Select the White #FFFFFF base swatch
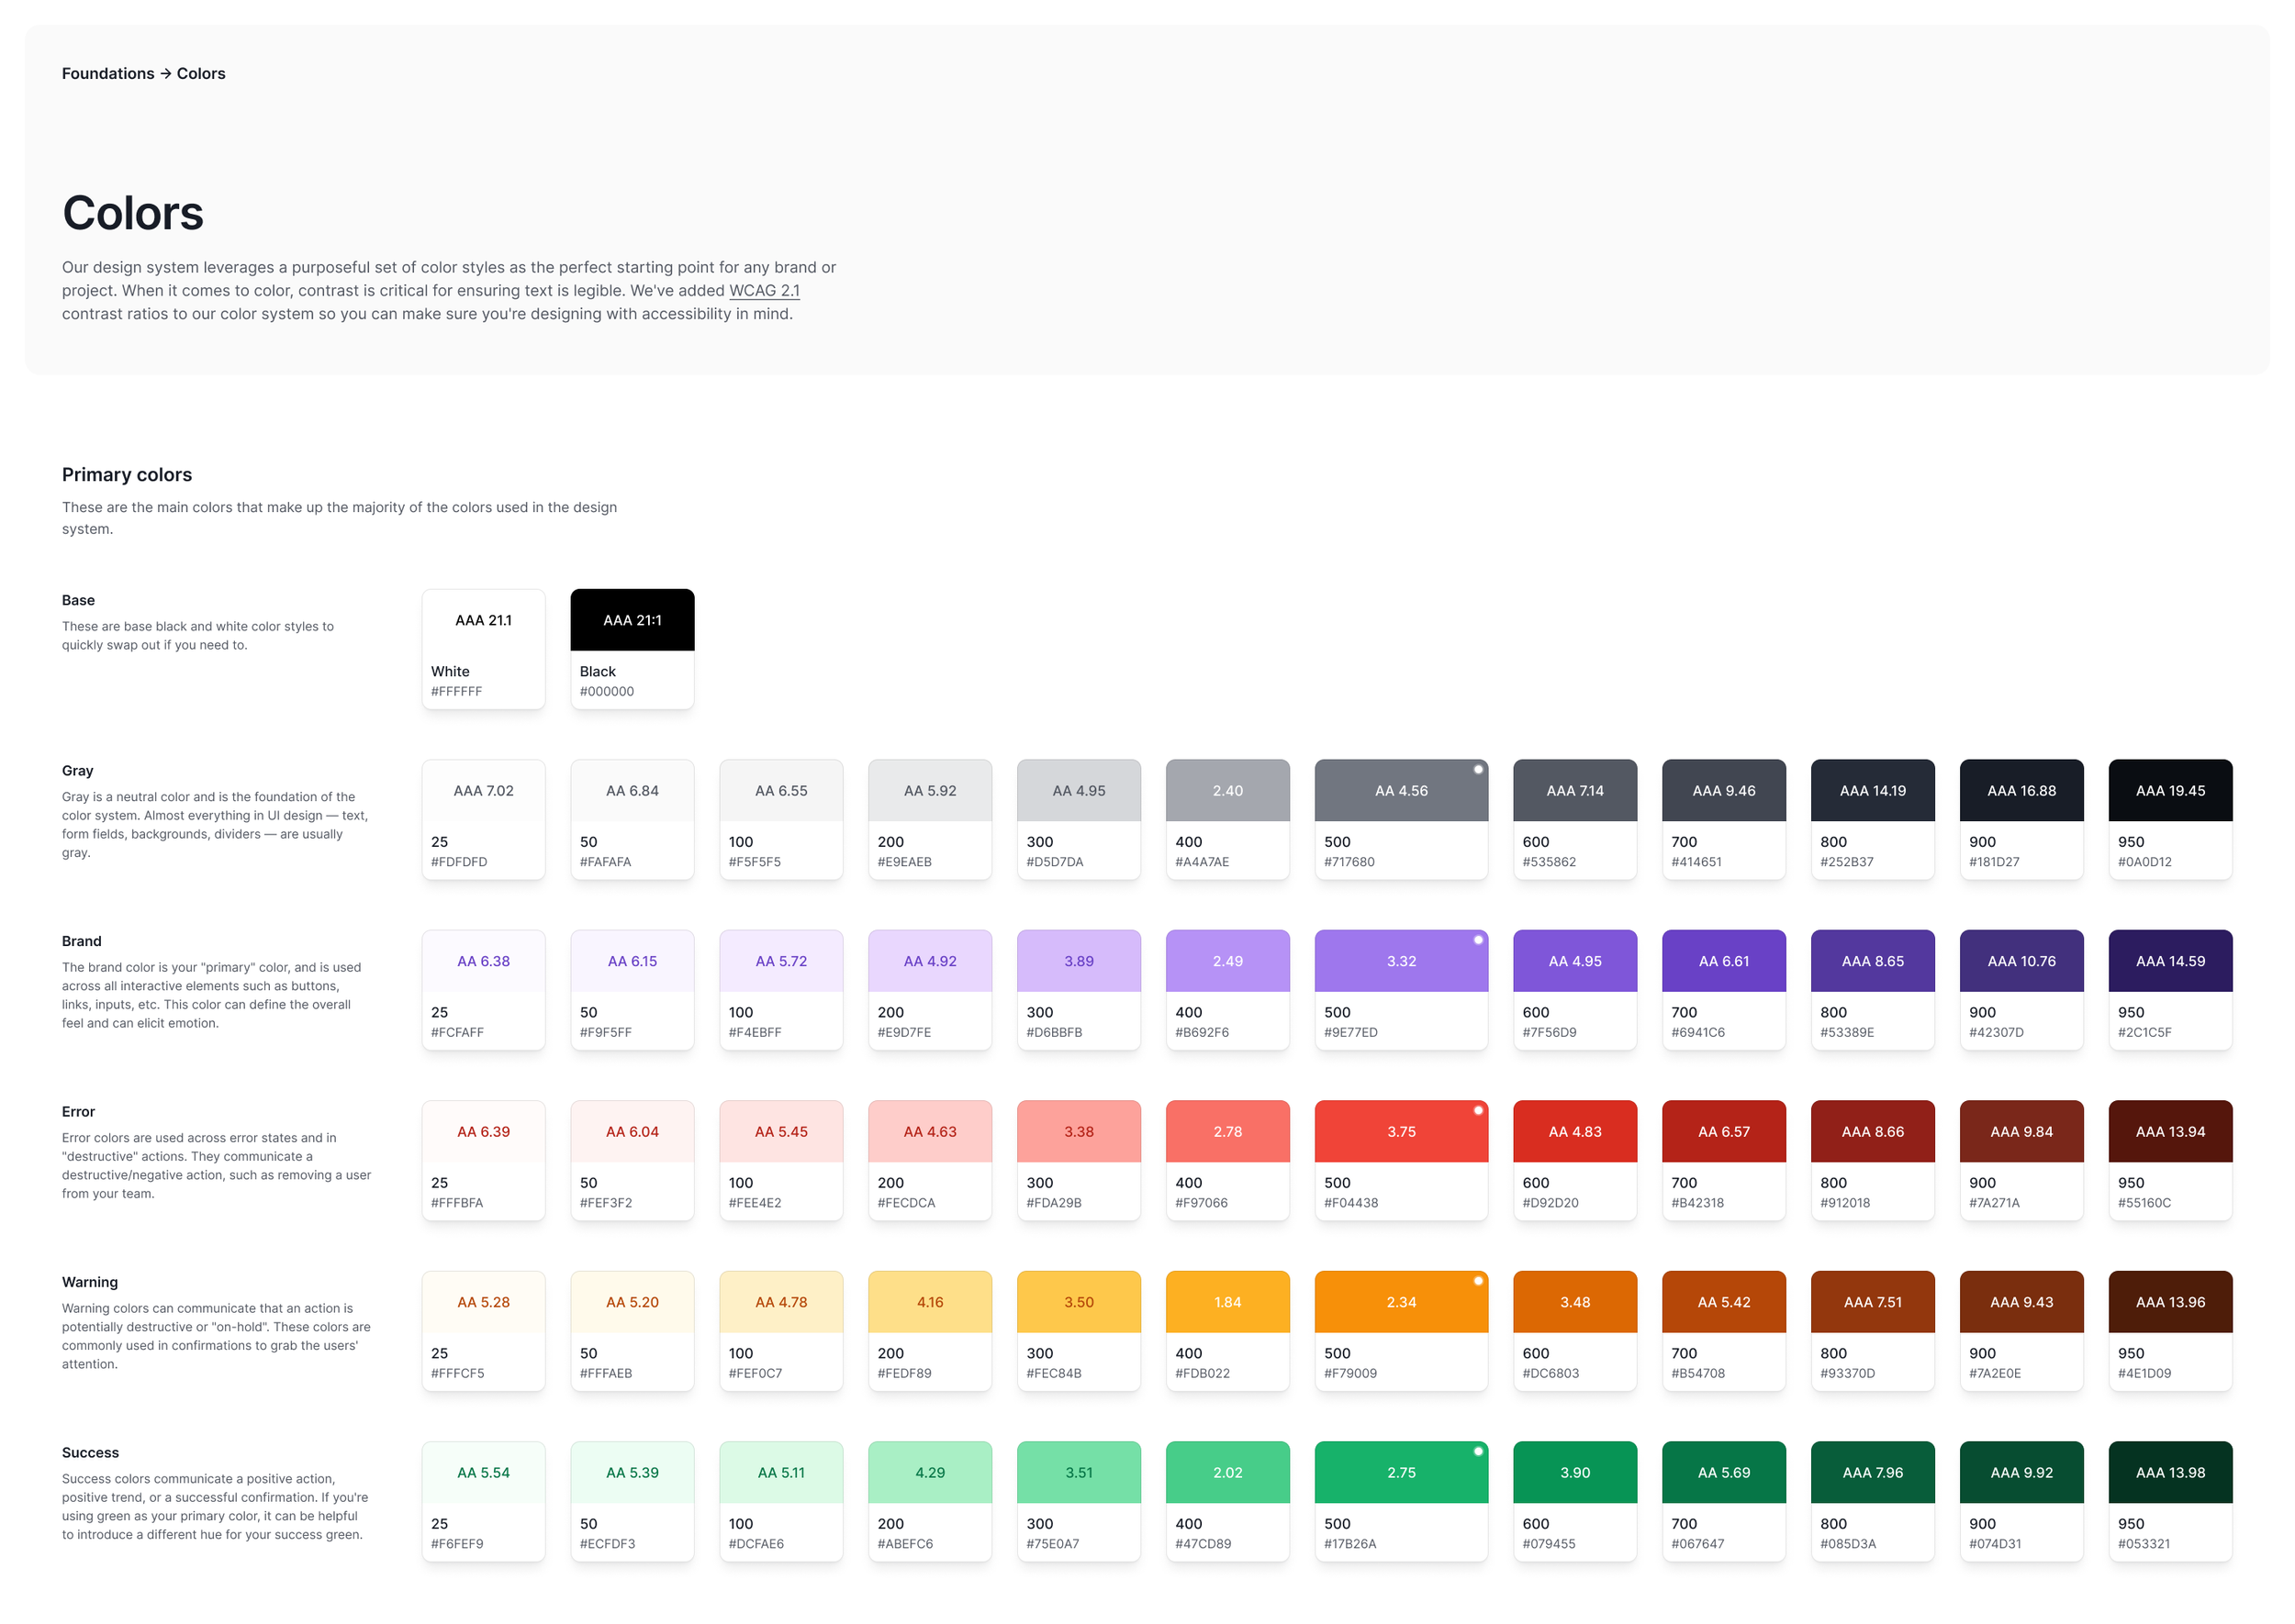The height and width of the screenshot is (1624, 2295). [483, 648]
